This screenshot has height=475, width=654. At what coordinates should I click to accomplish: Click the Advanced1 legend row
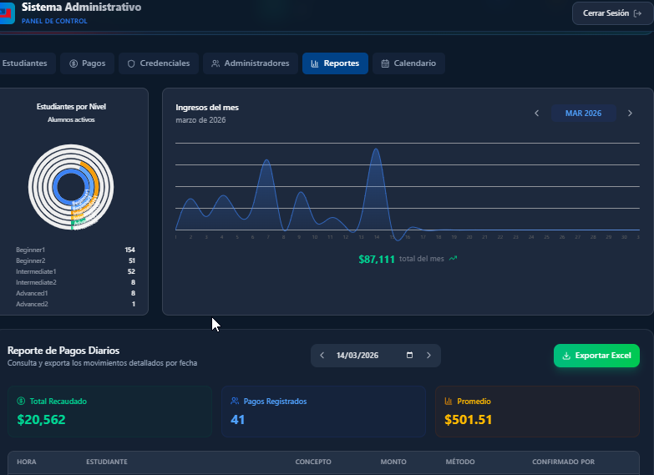pyautogui.click(x=75, y=293)
